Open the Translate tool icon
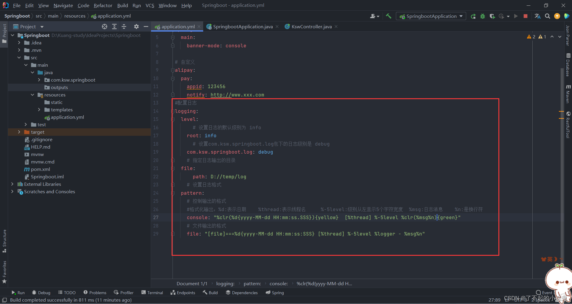 tap(537, 16)
